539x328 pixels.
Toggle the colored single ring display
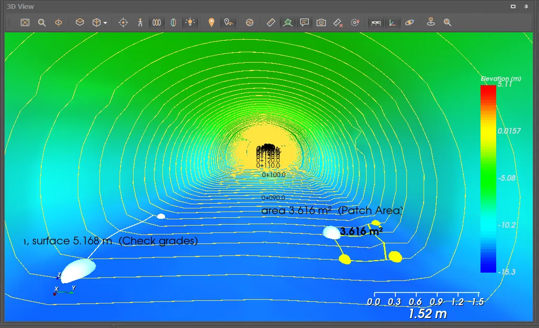point(173,22)
